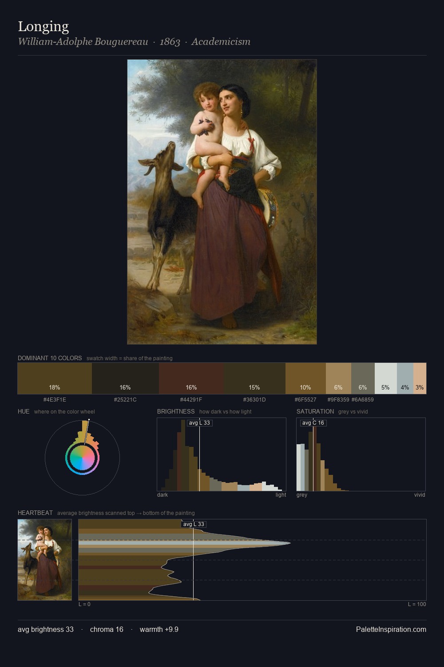Click the avg L 33 heartbeat label
Image resolution: width=444 pixels, height=667 pixels.
(194, 524)
